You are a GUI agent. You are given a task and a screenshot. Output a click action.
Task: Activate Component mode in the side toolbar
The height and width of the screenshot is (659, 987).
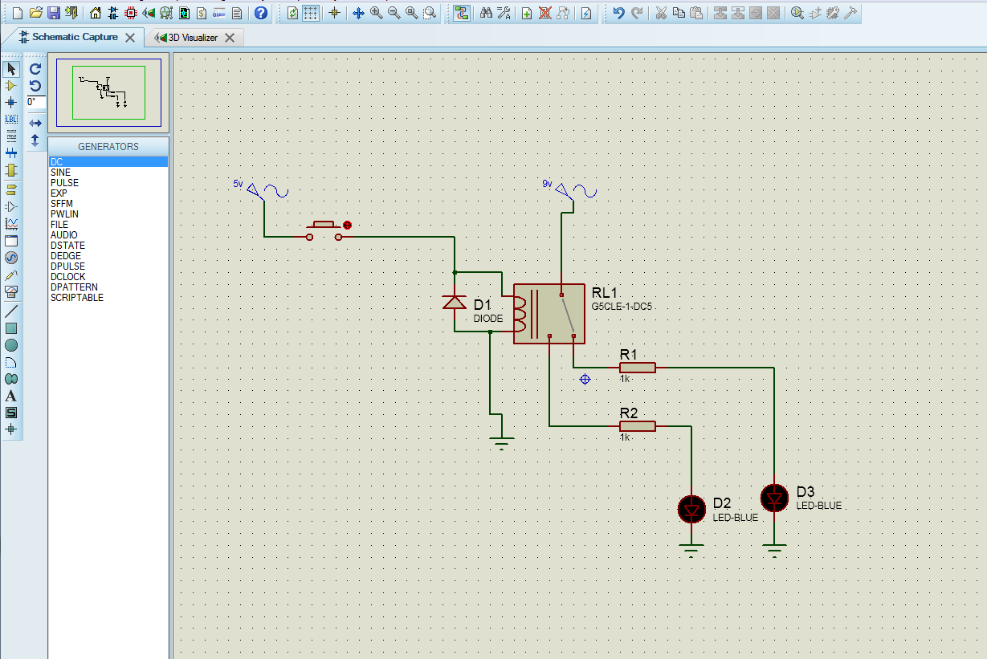coord(11,85)
